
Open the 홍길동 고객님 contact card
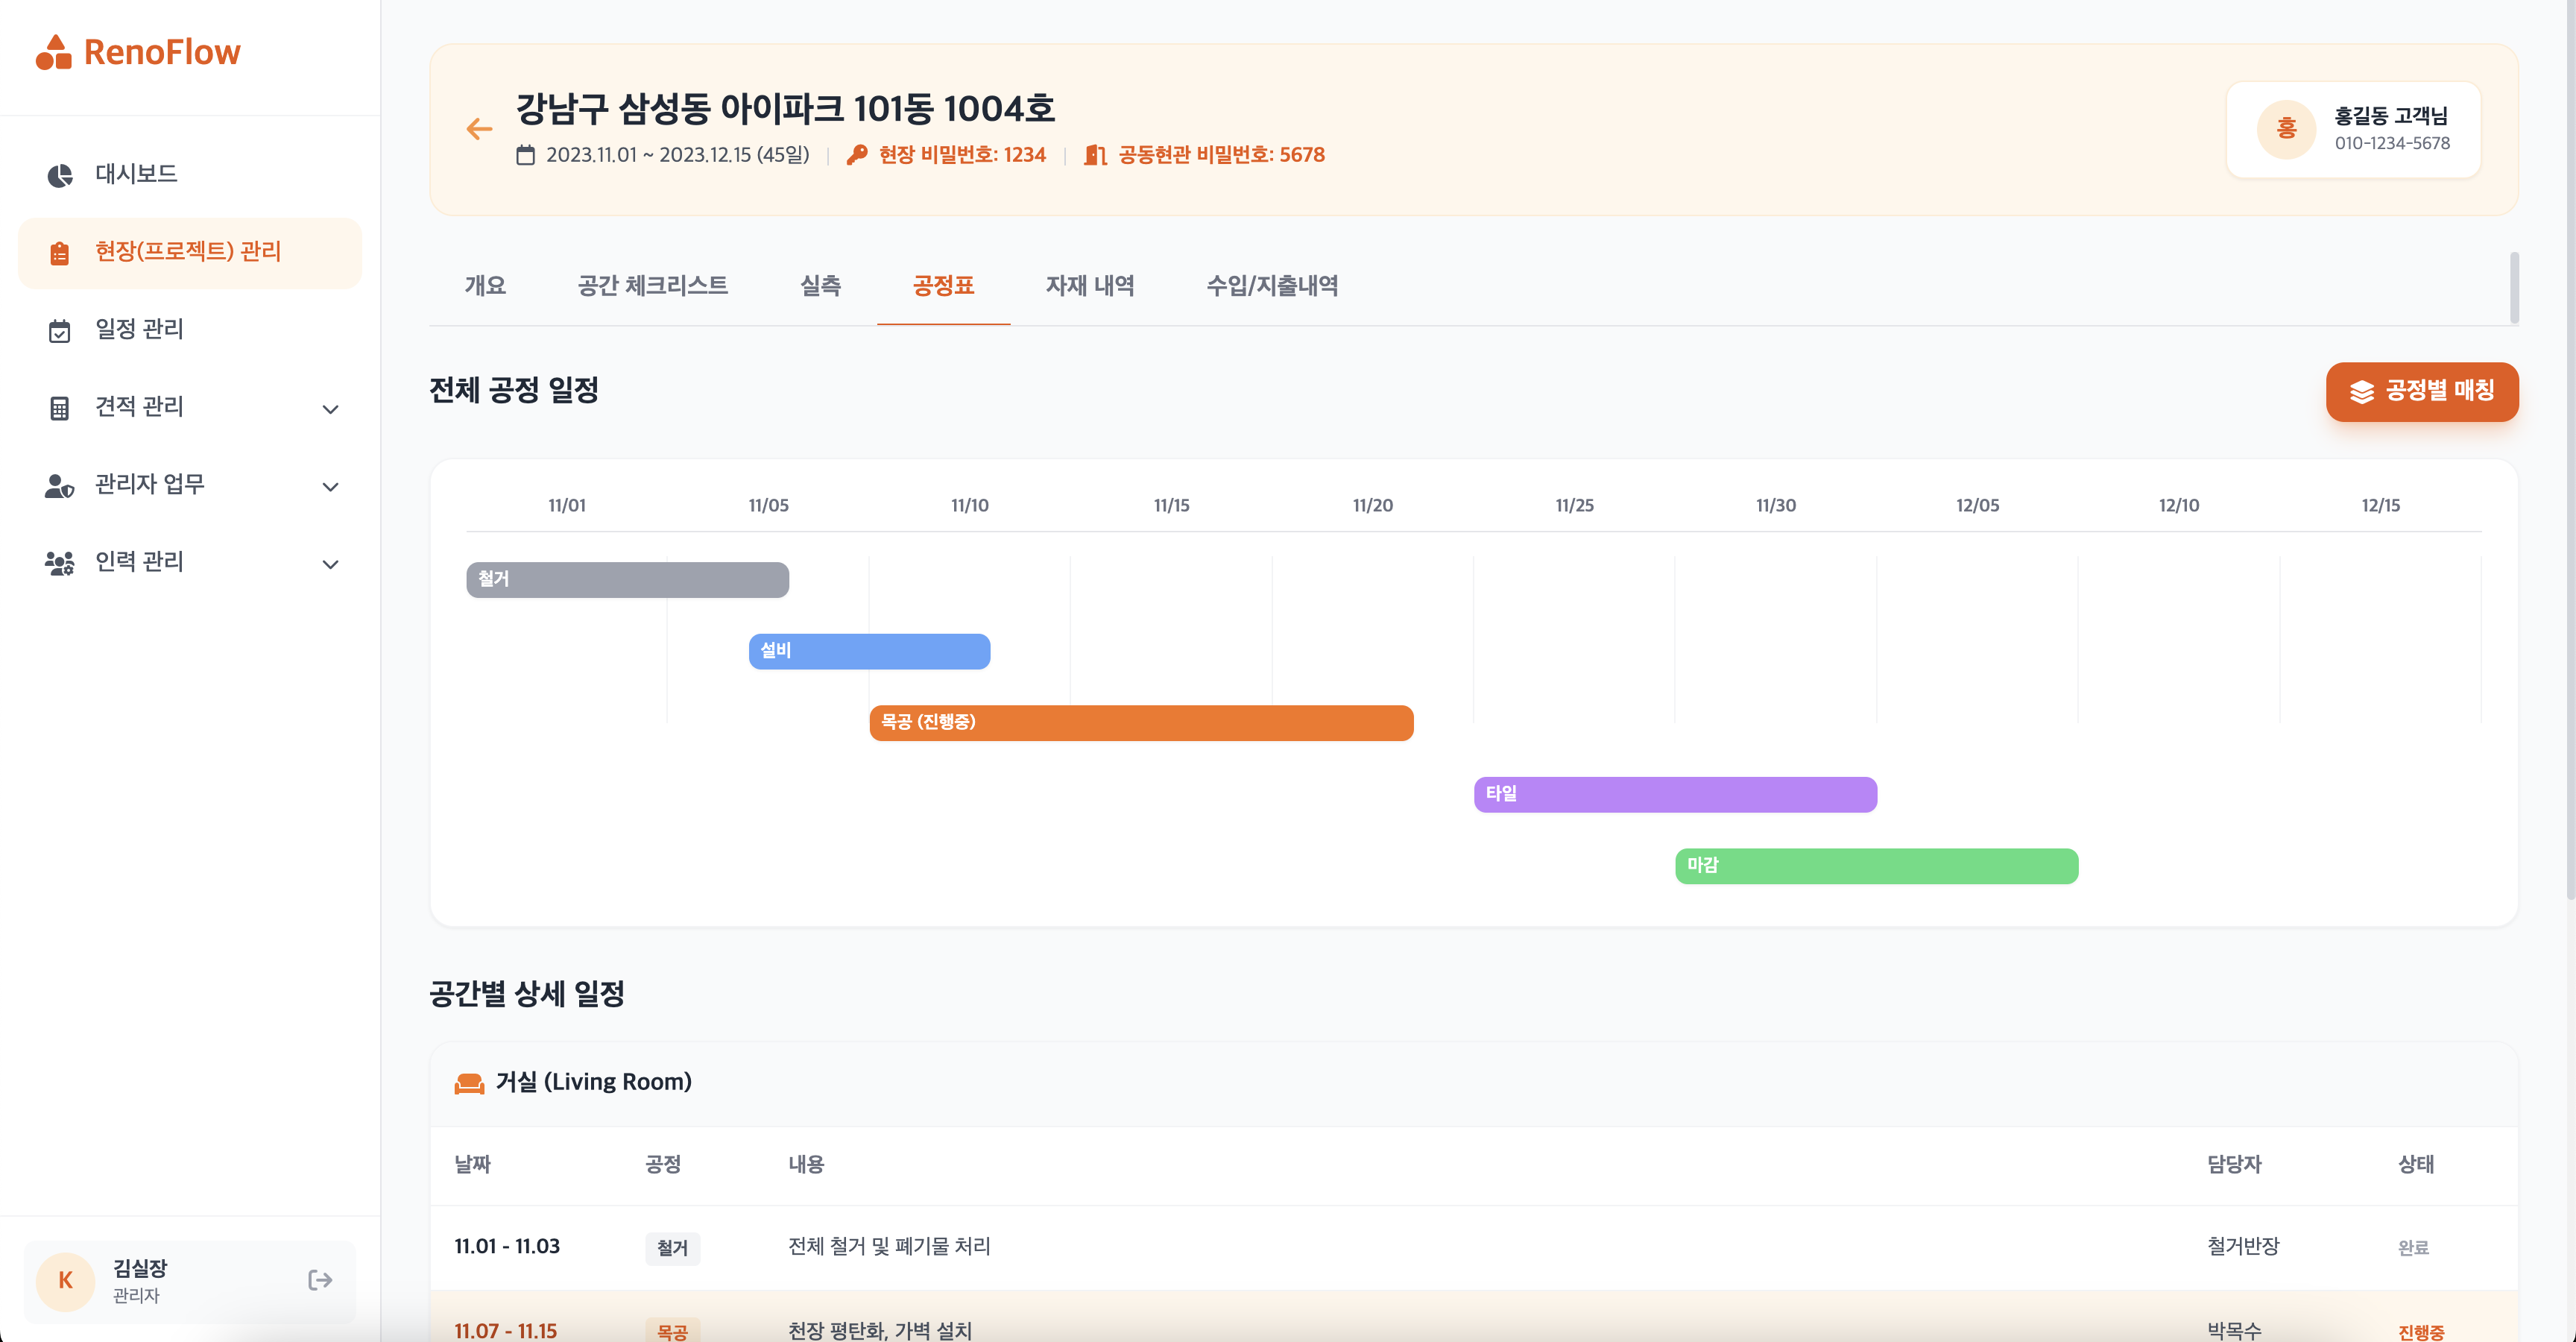pos(2353,130)
